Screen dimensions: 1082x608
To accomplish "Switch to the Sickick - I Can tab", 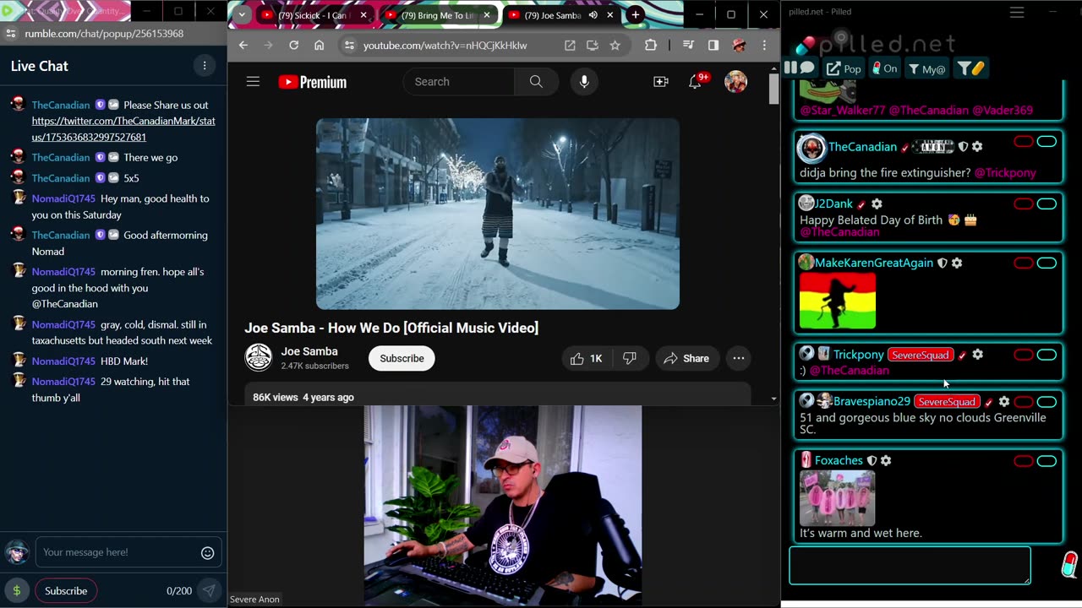I will click(312, 15).
